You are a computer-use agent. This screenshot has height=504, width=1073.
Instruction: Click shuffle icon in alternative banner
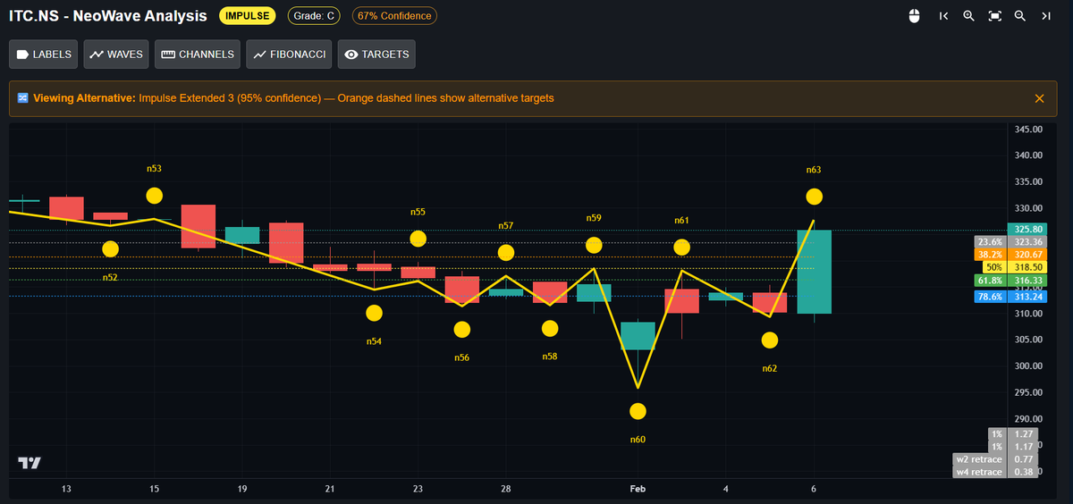[x=23, y=98]
